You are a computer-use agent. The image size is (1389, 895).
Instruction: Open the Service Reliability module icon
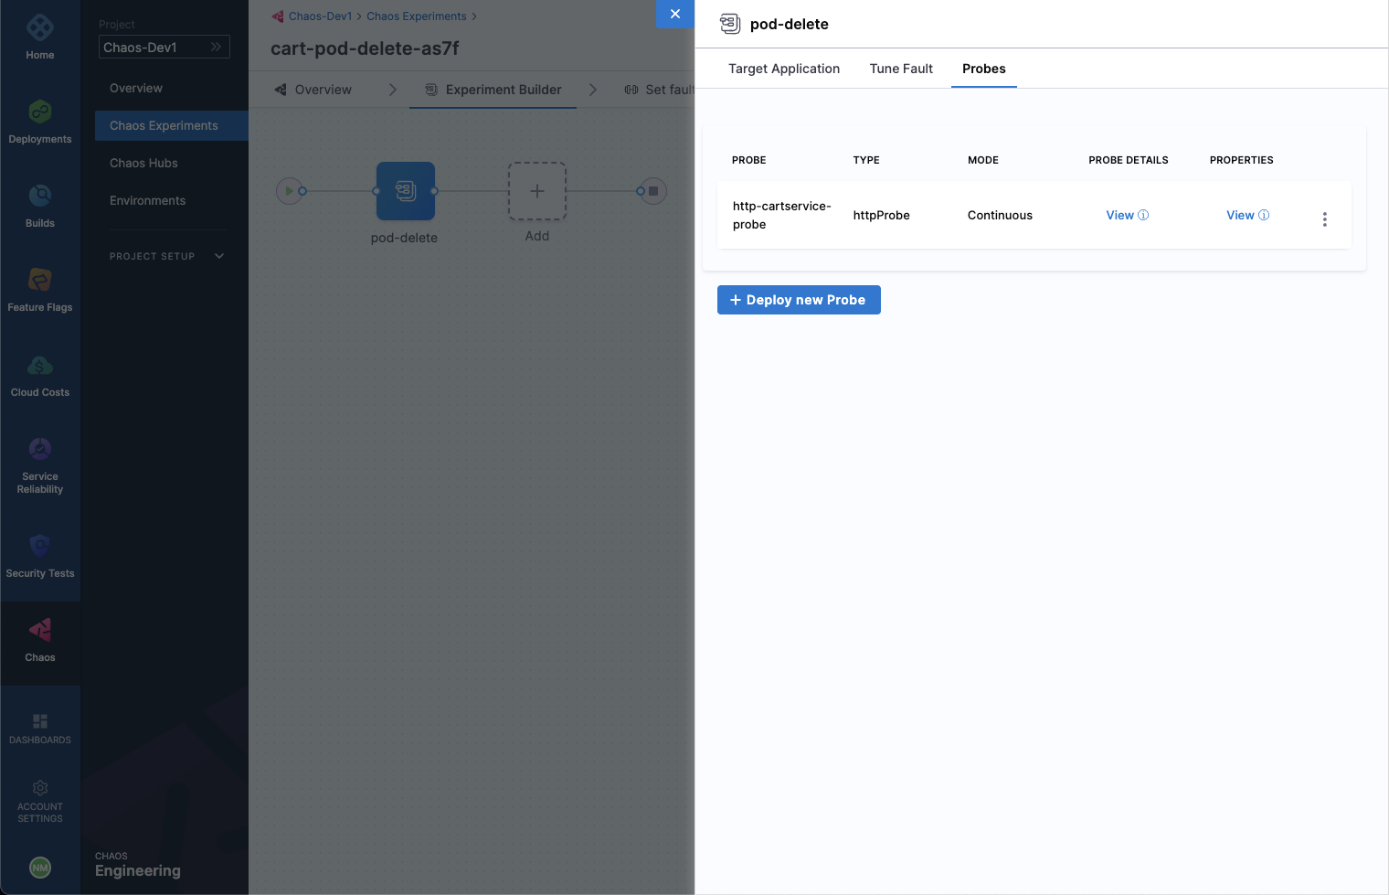click(x=40, y=449)
